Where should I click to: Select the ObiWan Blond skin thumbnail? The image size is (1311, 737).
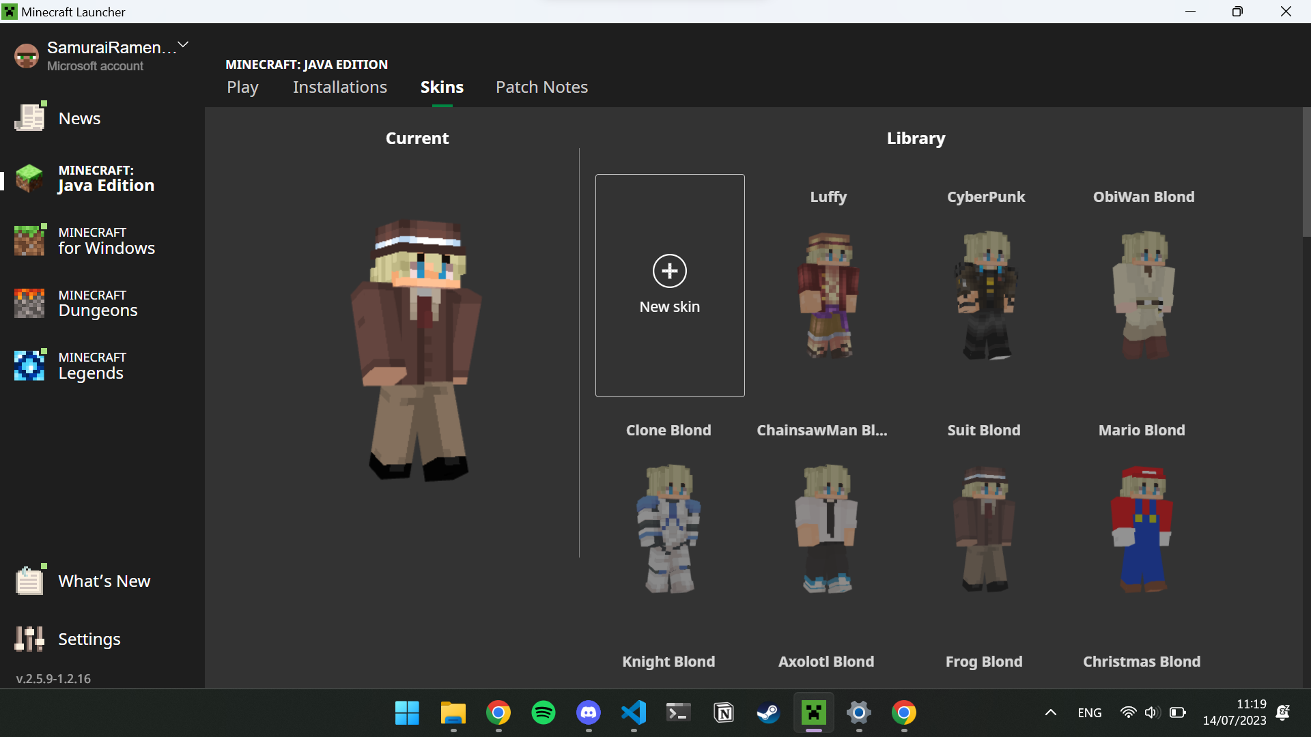(1144, 295)
